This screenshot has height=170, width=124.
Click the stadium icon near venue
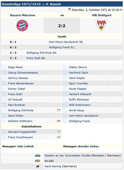38,156
